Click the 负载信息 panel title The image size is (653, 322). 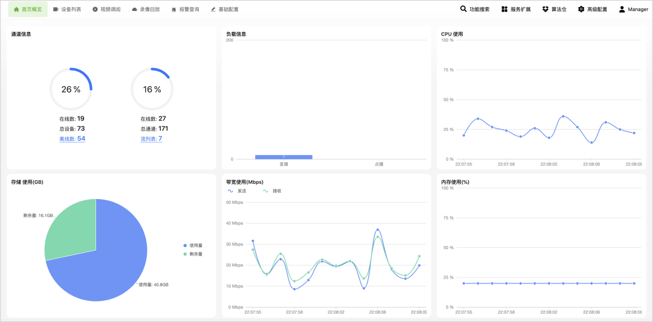pos(236,34)
